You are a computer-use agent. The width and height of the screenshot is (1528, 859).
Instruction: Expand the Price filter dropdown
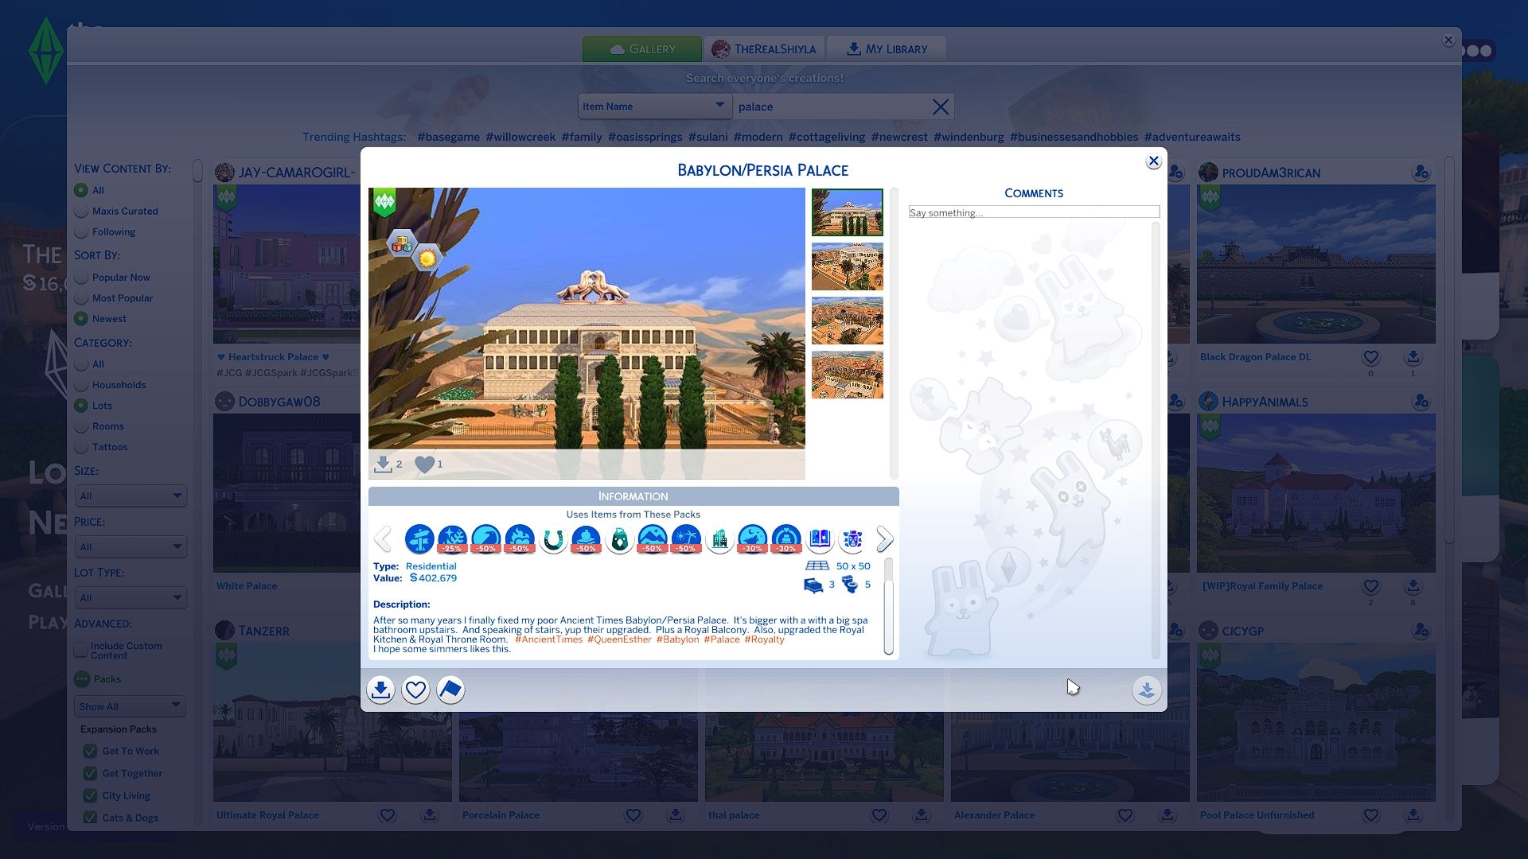tap(131, 546)
